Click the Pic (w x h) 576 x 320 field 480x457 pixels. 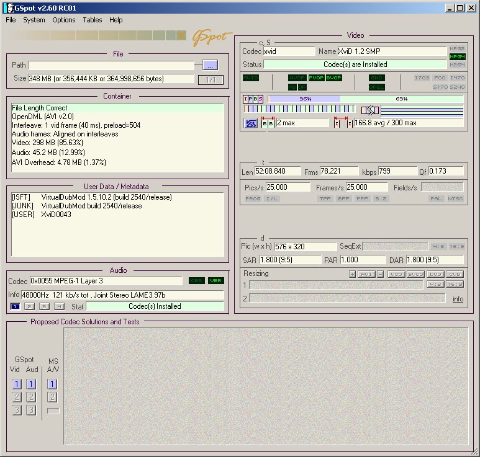tap(306, 246)
